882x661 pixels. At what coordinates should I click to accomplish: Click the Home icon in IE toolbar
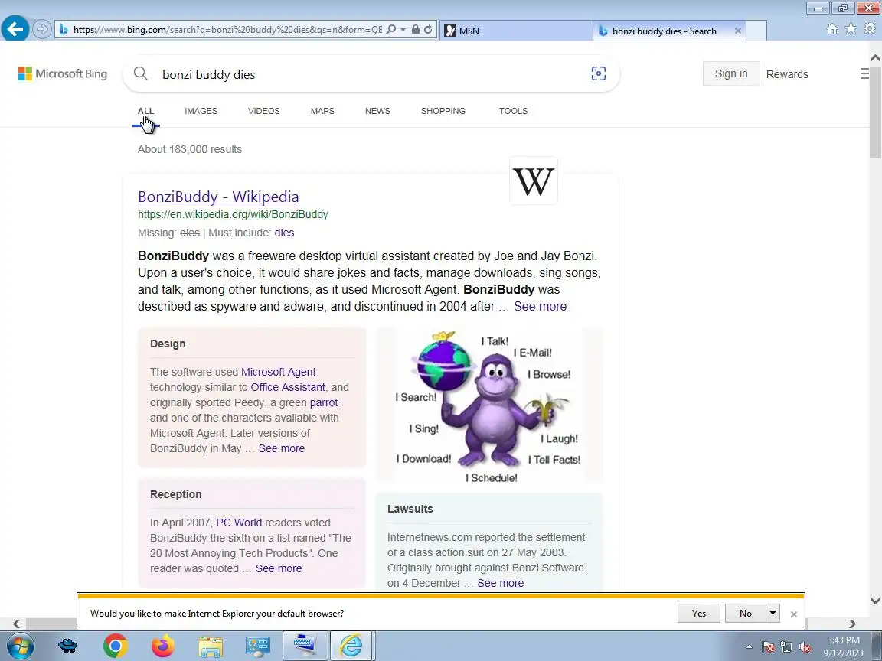[832, 28]
